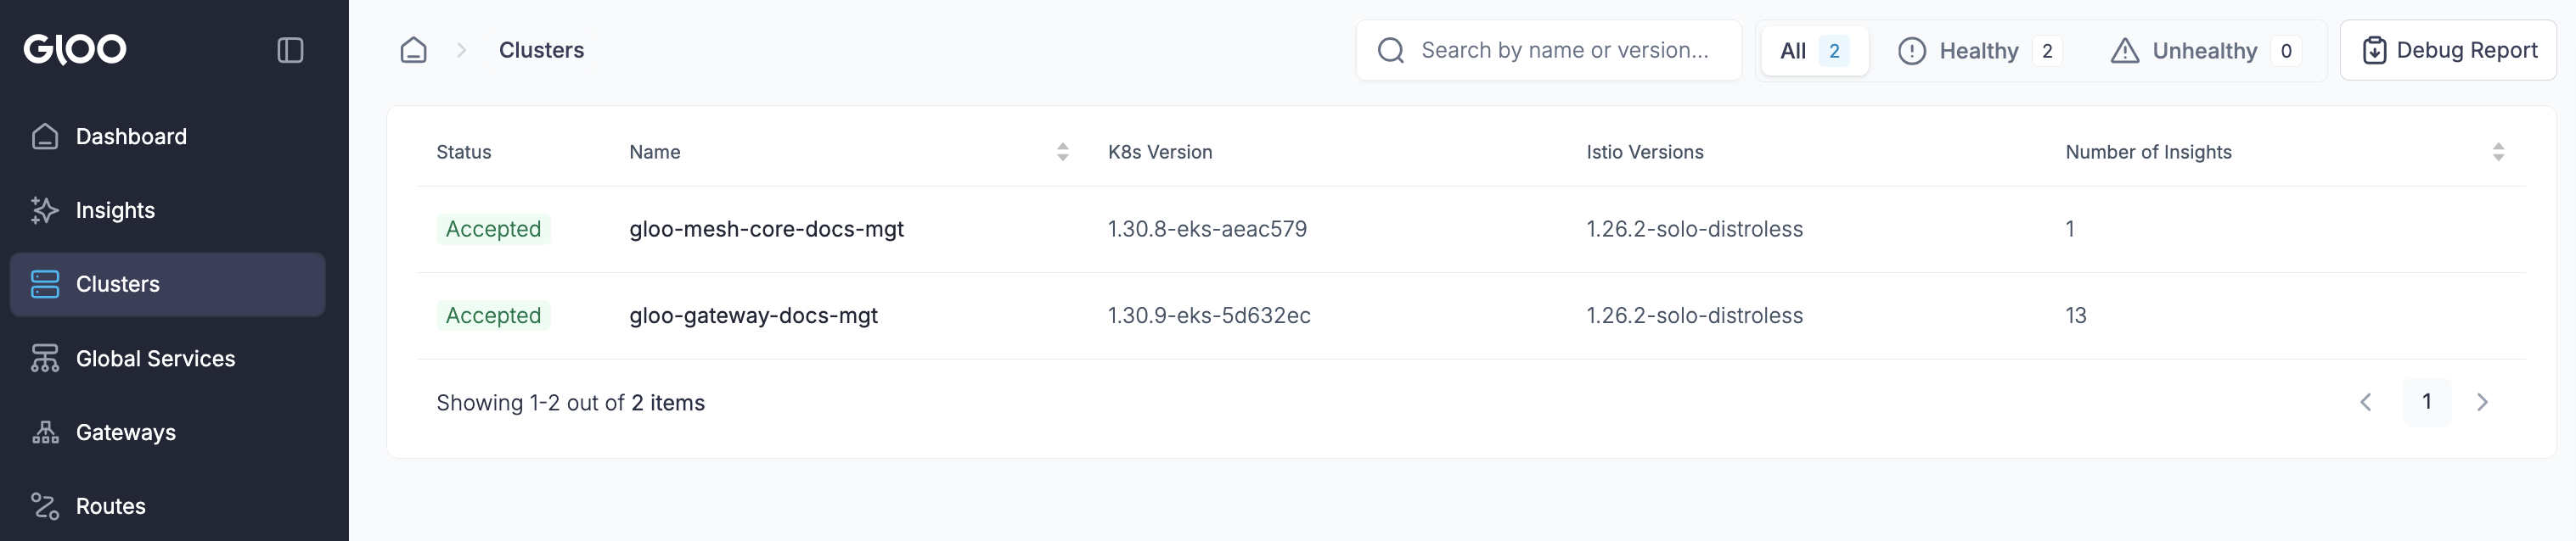The height and width of the screenshot is (541, 2576).
Task: Click the All count badge 2
Action: coord(1834,51)
